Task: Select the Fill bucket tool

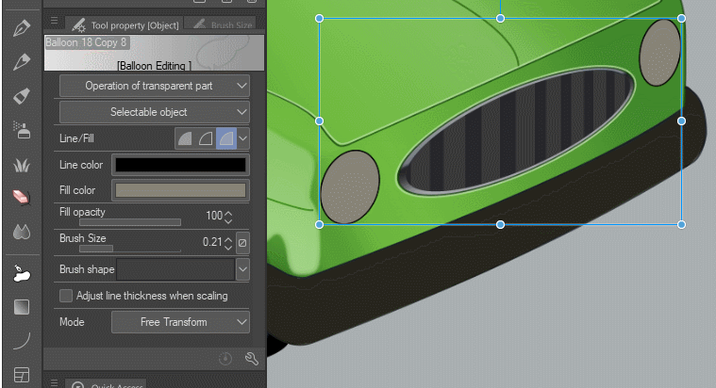Action: [x=21, y=273]
